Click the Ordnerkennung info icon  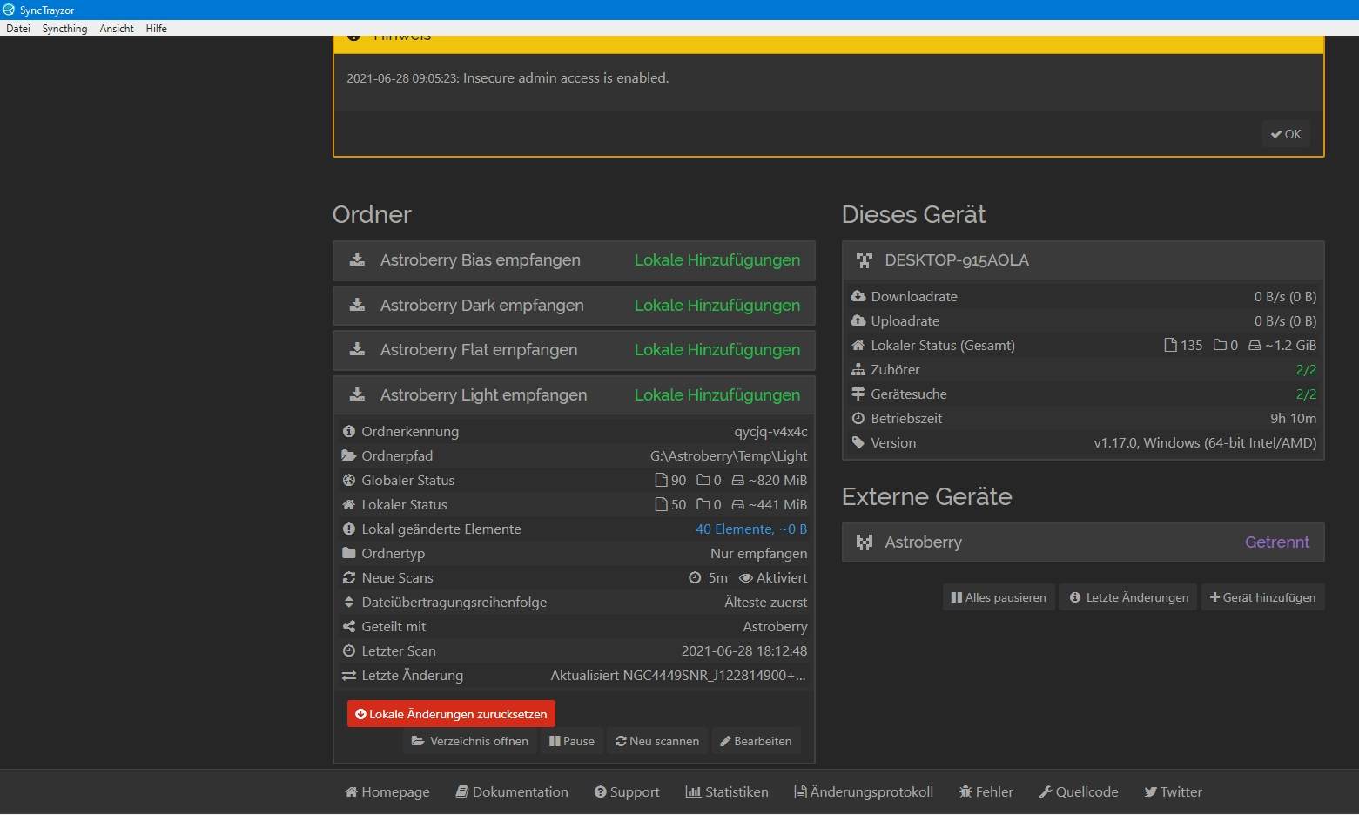349,431
